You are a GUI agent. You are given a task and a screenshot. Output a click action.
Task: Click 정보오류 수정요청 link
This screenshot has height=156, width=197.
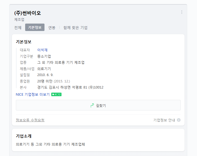30,120
